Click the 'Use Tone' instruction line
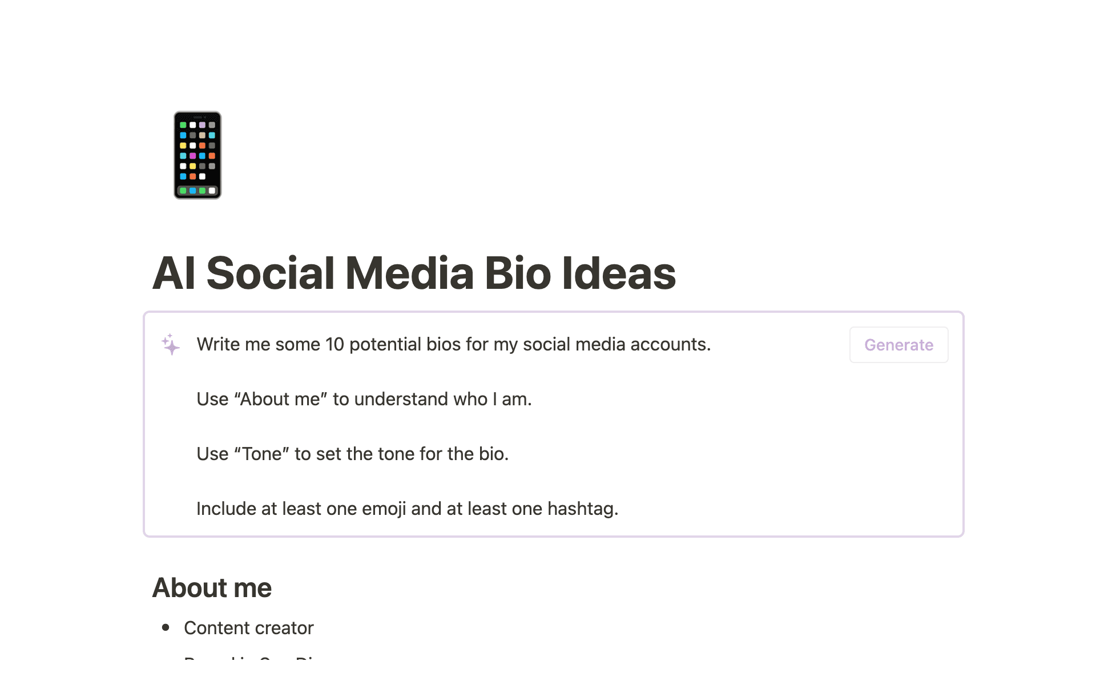The width and height of the screenshot is (1096, 685). [352, 454]
